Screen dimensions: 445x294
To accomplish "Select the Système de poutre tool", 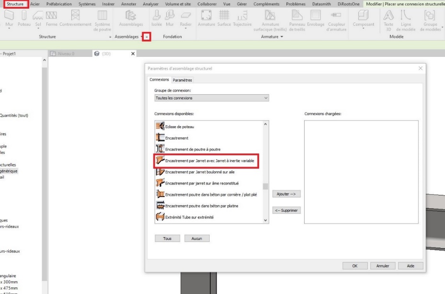I will [102, 21].
